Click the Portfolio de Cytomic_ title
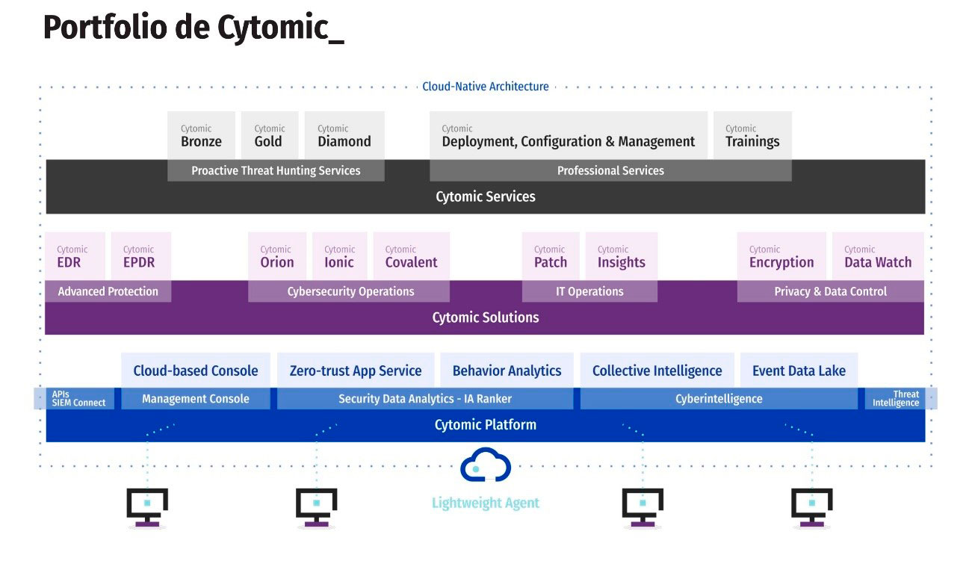972x564 pixels. click(194, 28)
